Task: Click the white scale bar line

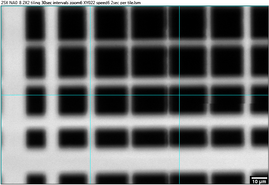Action: [x=258, y=177]
